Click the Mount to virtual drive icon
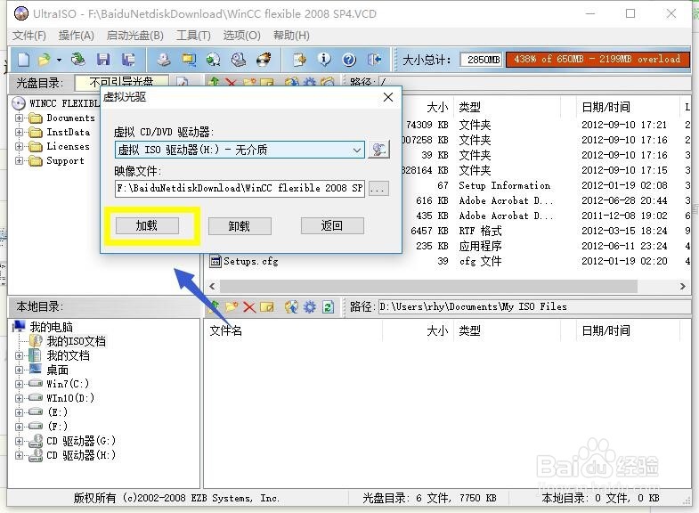699x513 pixels. click(x=239, y=60)
